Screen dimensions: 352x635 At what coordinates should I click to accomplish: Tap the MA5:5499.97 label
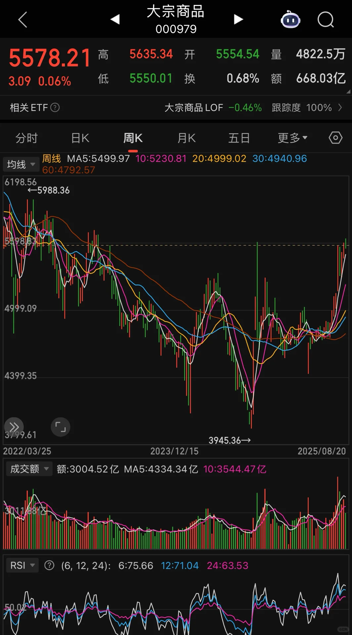tap(99, 158)
